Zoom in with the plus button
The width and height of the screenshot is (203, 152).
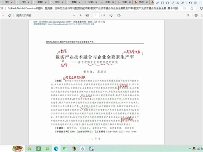80,15
